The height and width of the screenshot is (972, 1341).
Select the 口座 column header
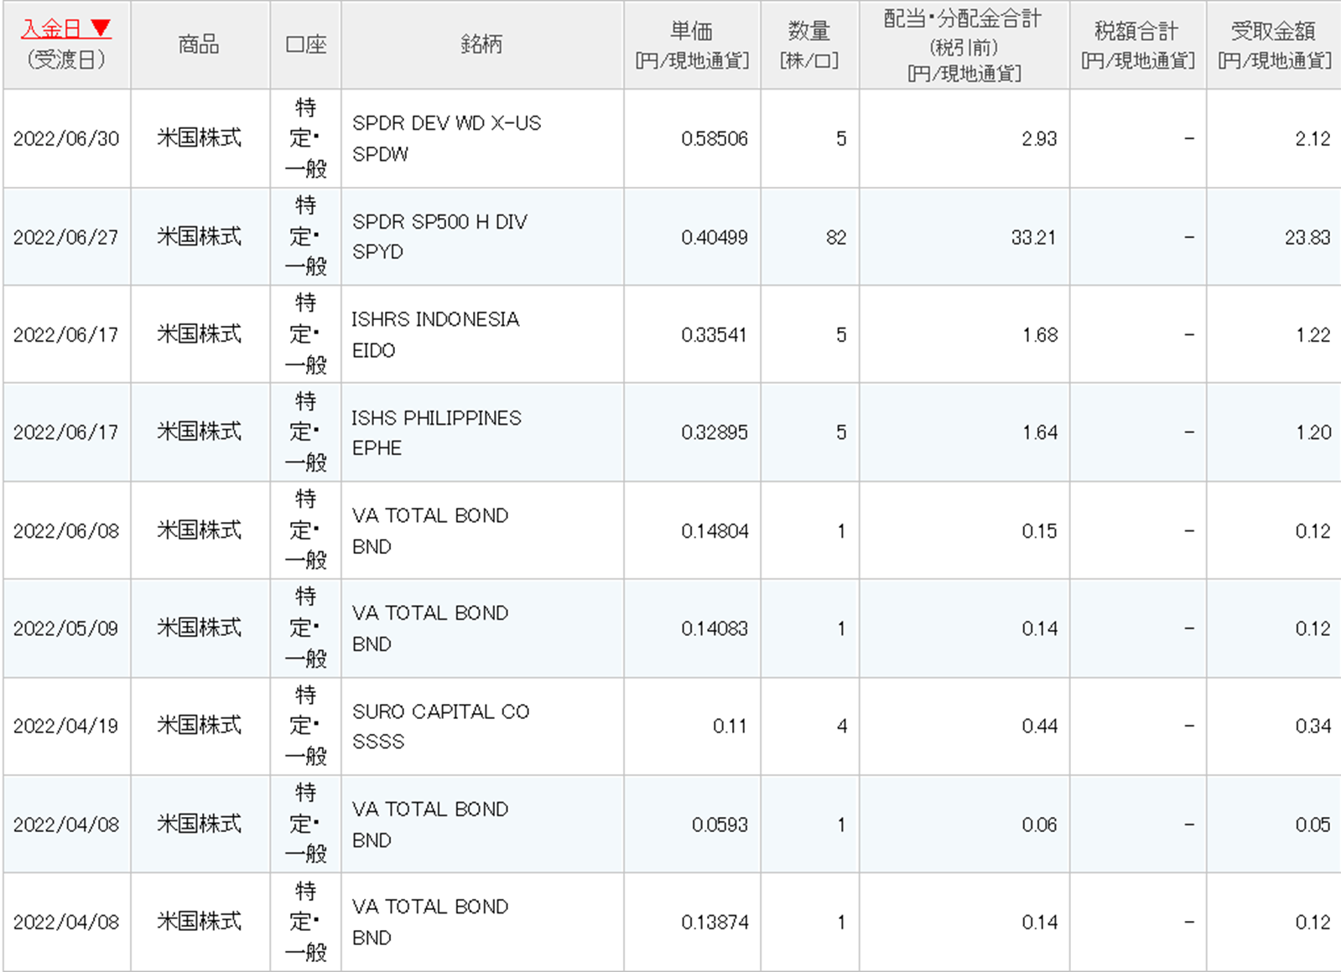point(305,44)
